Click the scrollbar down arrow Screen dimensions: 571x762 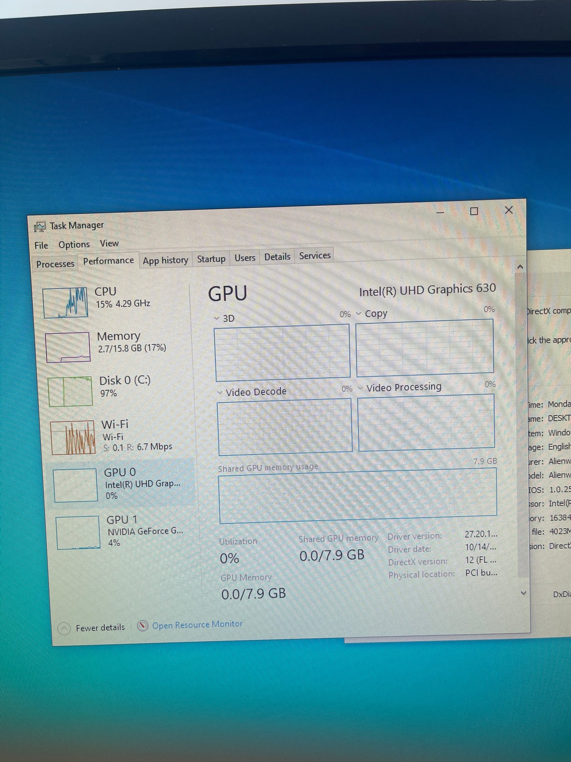(523, 593)
